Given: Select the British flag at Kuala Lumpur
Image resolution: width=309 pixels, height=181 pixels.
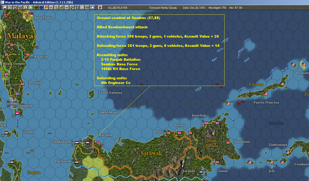Looking at the screenshot, I should point(6,55).
